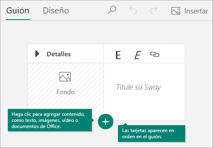213x148 pixels.
Task: Click the Detalles header label
Action: coord(59,54)
